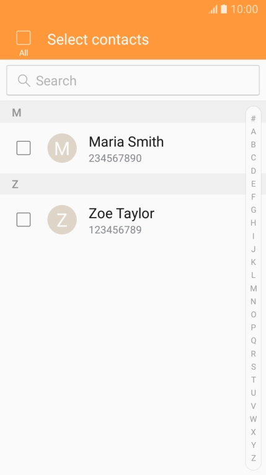The image size is (266, 475).
Task: Jump to # in the index bar
Action: [x=254, y=119]
